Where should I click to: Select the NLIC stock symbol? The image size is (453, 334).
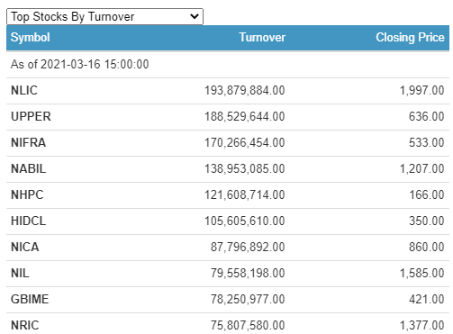pyautogui.click(x=24, y=90)
